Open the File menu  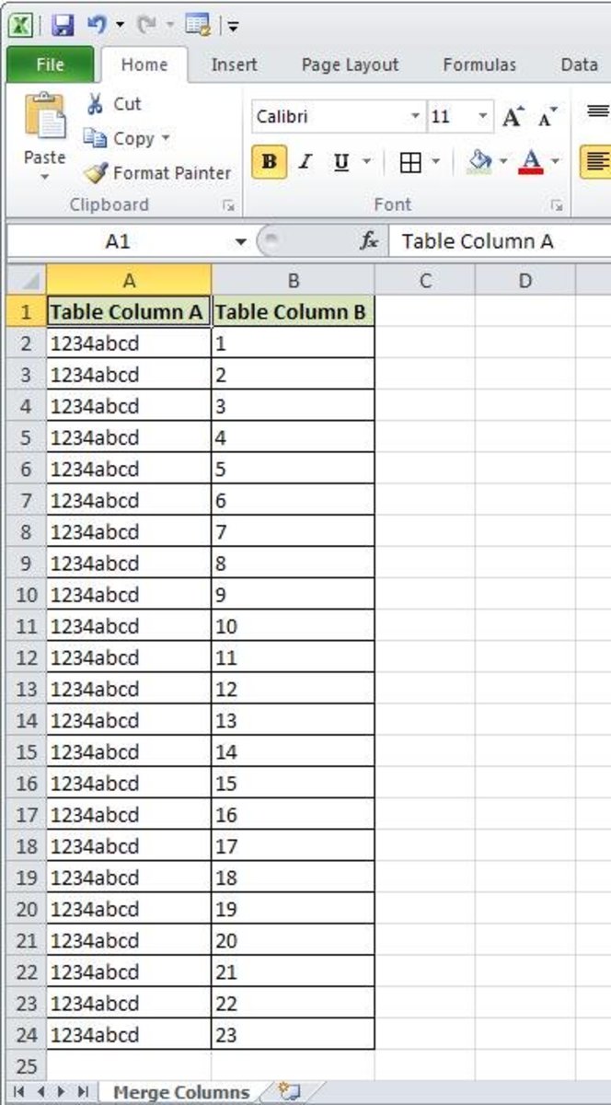[x=51, y=64]
